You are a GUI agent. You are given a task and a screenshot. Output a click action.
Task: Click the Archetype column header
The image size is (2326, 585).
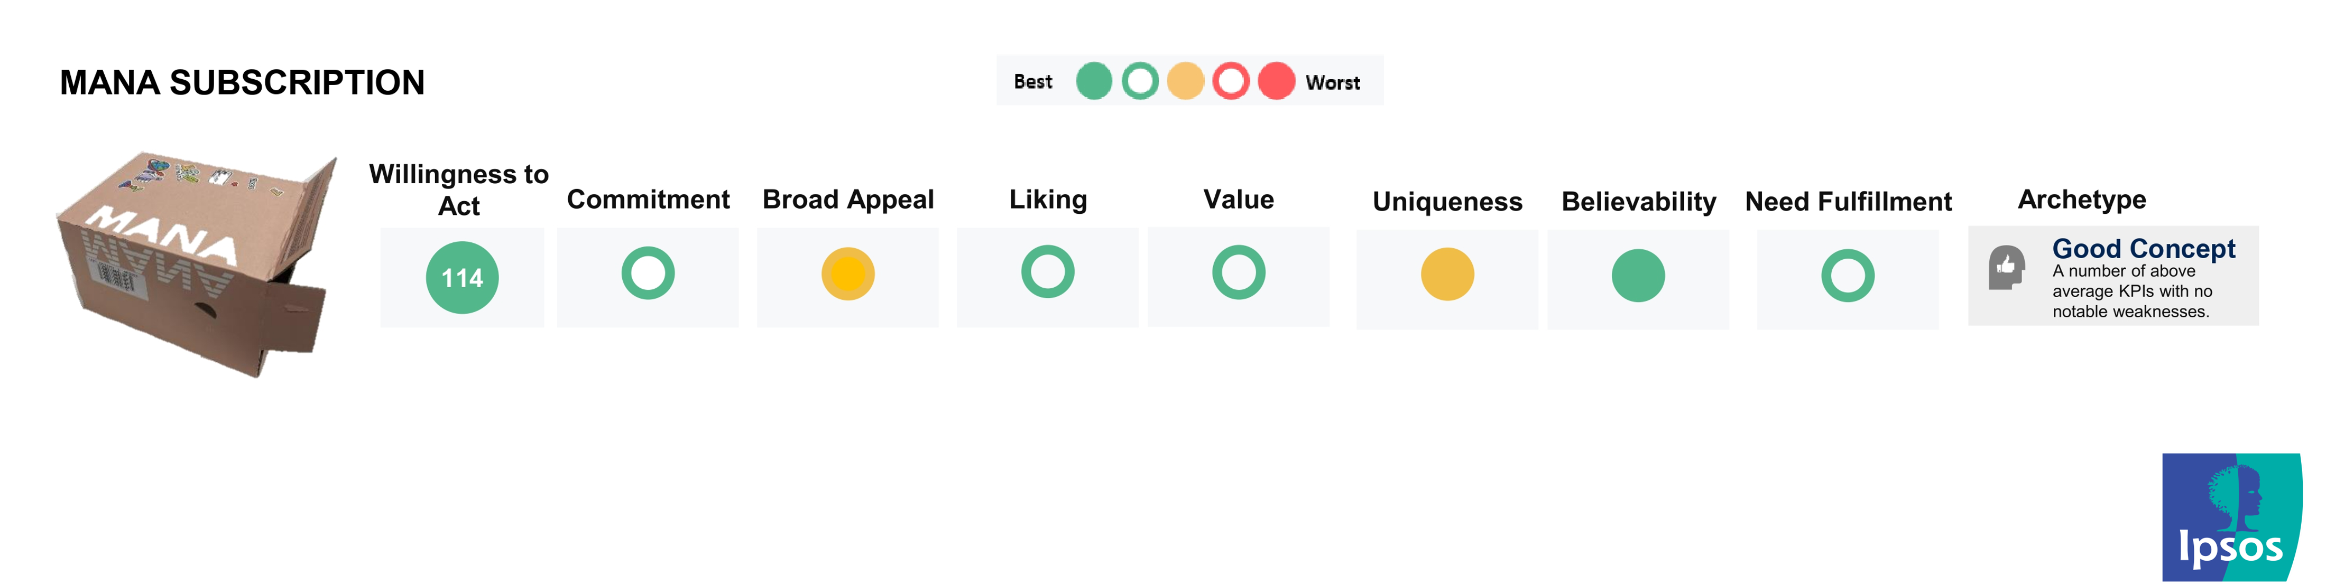point(2081,199)
